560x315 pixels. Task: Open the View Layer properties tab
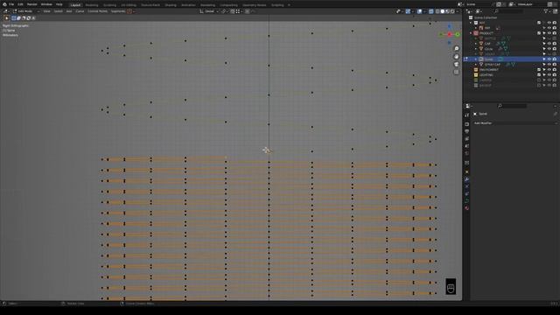click(x=466, y=138)
